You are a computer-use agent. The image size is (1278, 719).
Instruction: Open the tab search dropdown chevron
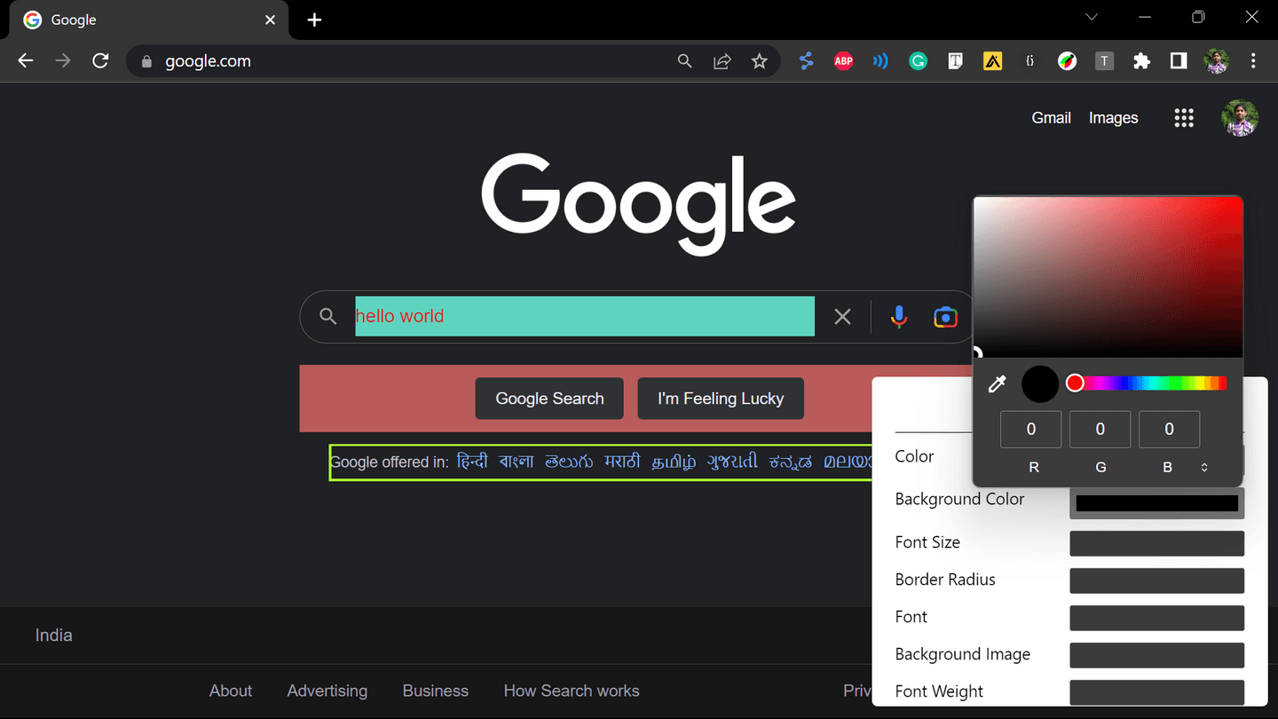pyautogui.click(x=1092, y=17)
